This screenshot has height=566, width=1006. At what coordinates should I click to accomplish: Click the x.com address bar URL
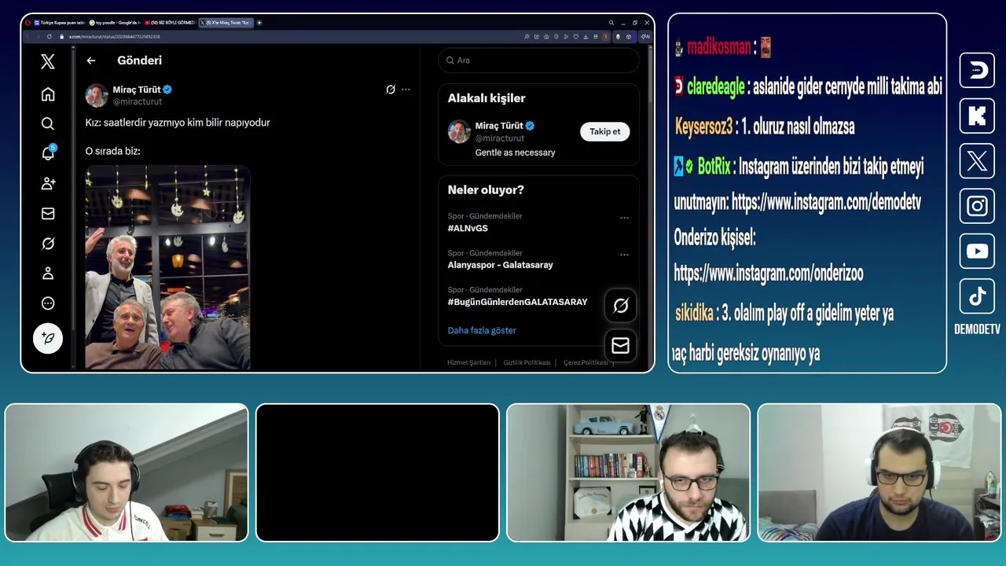click(x=114, y=36)
